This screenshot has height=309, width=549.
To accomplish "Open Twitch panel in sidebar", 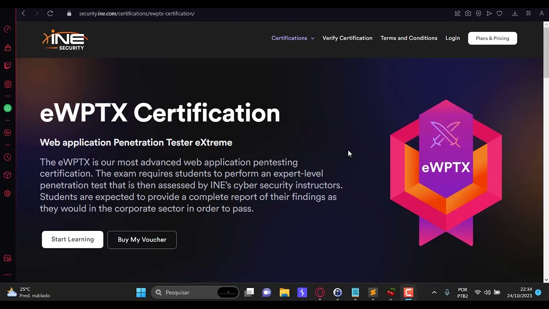I will click(7, 66).
